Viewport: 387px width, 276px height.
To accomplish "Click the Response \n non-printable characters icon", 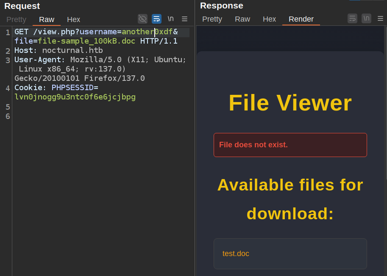I will tap(366, 19).
